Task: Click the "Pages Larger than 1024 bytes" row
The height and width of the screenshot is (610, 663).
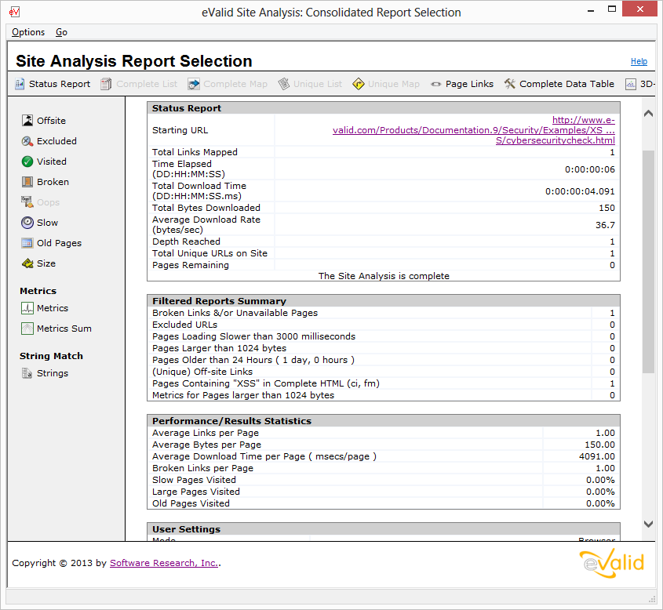Action: click(384, 348)
